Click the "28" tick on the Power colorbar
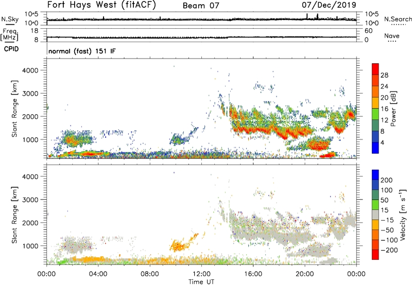 [x=384, y=75]
